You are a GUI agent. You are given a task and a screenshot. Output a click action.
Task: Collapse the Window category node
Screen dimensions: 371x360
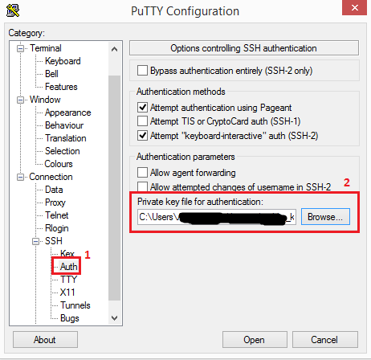(x=20, y=100)
